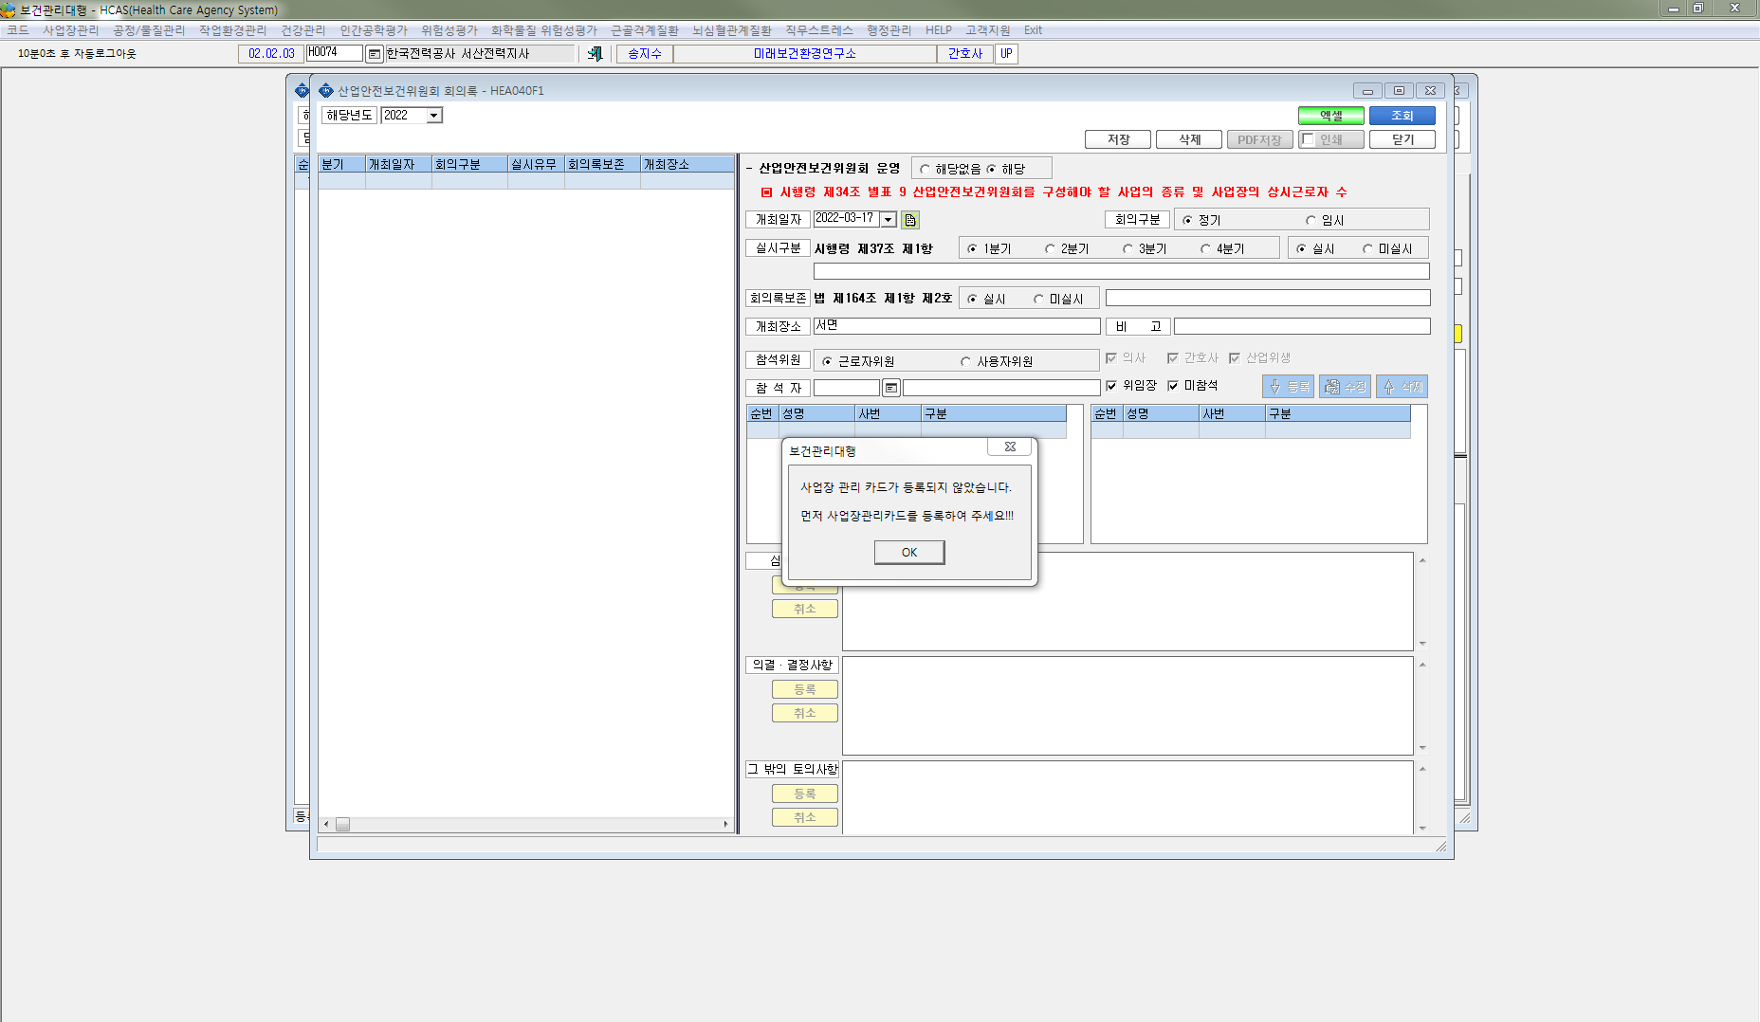Click the logout door icon in the top toolbar
This screenshot has height=1022, width=1760.
tap(595, 54)
